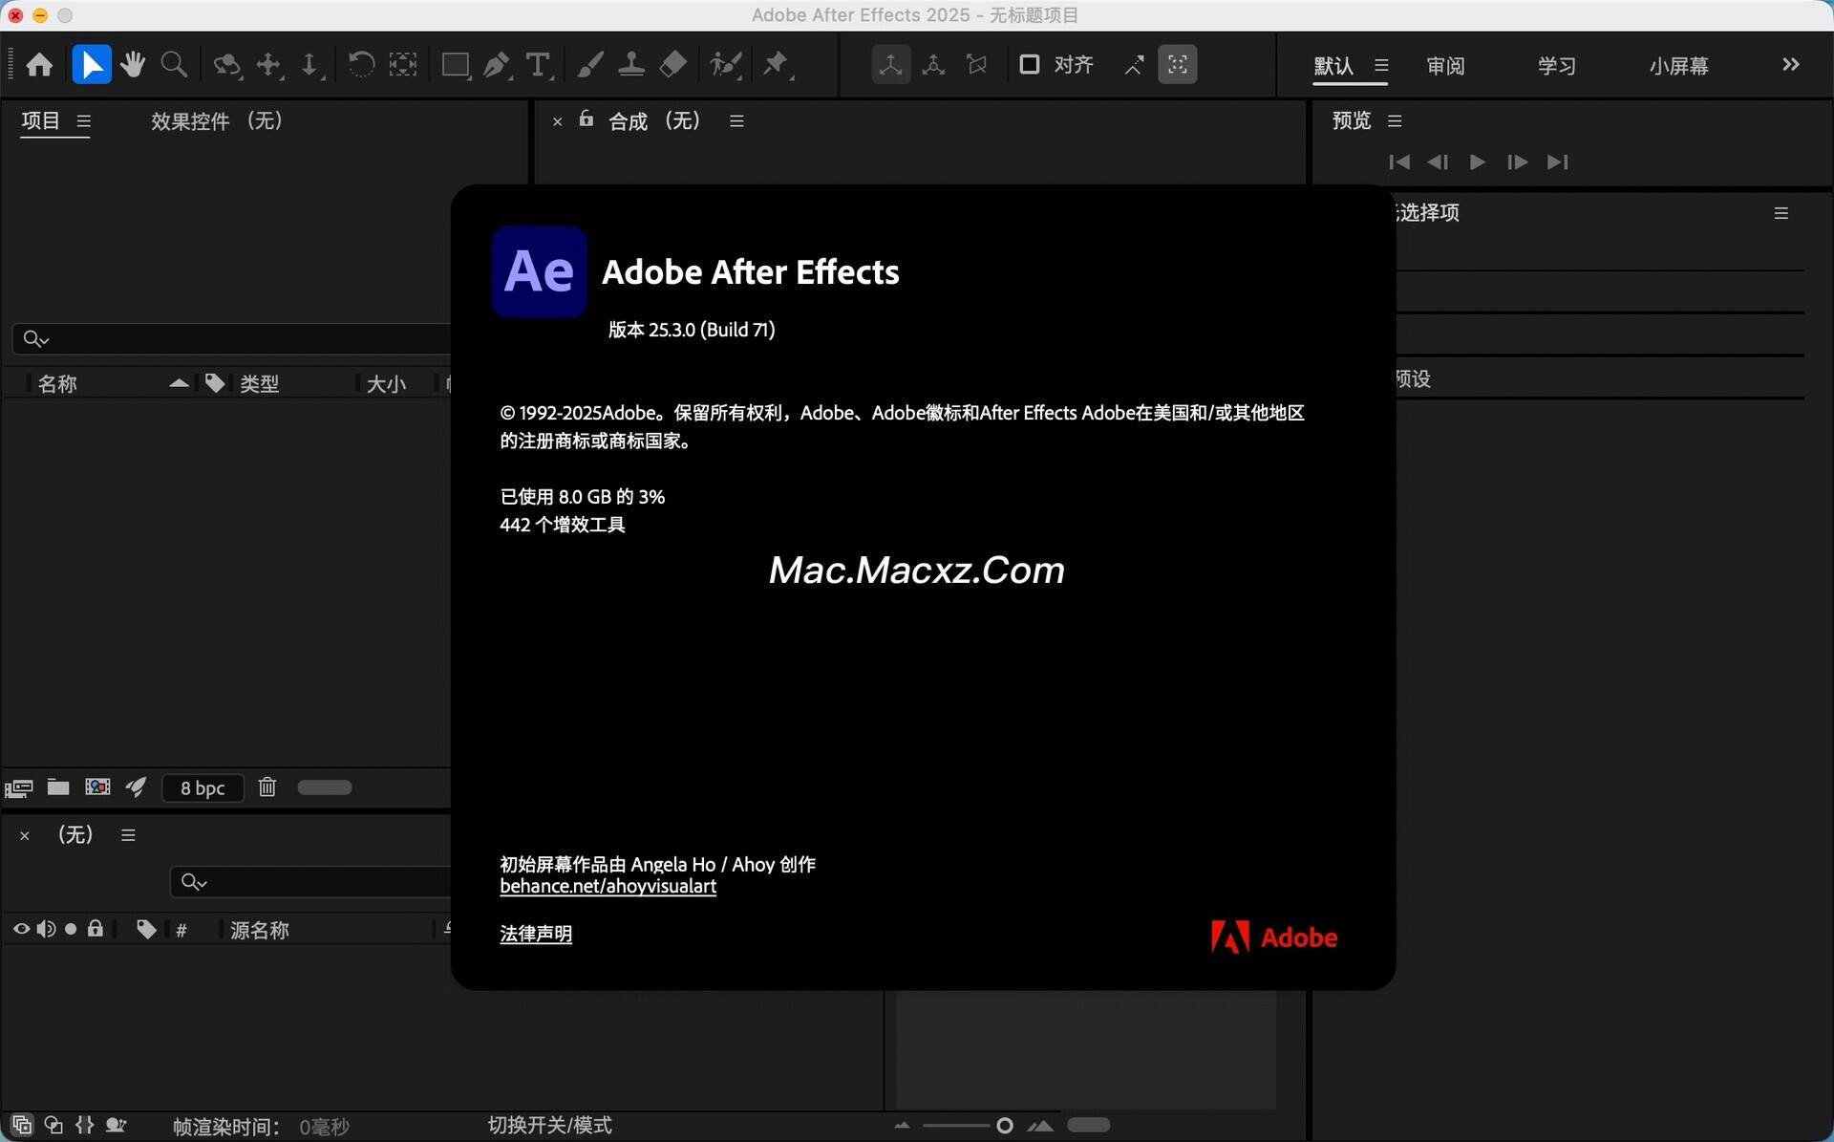Screen dimensions: 1834x1142
Task: Open project settings rocket icon
Action: 136,787
